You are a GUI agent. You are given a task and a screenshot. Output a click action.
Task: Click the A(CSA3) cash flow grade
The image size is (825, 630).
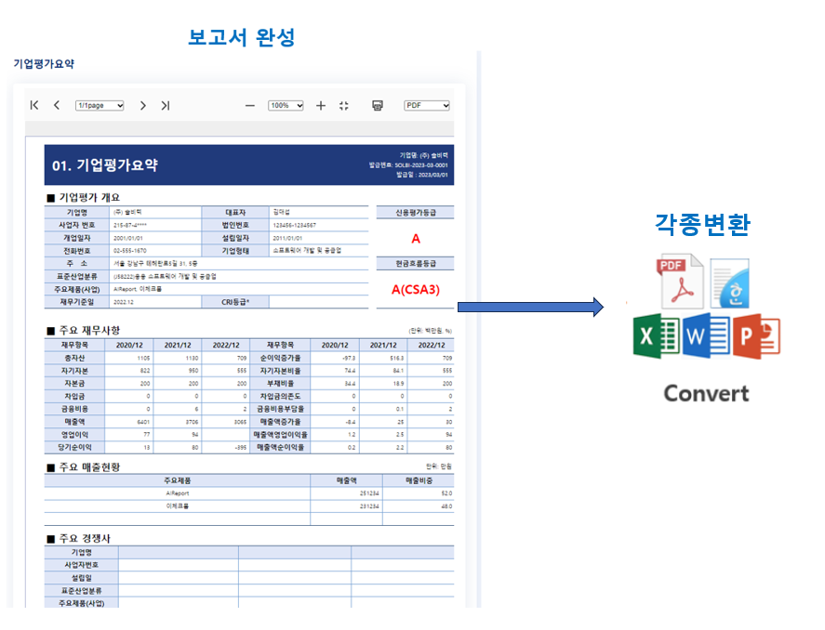[x=416, y=289]
